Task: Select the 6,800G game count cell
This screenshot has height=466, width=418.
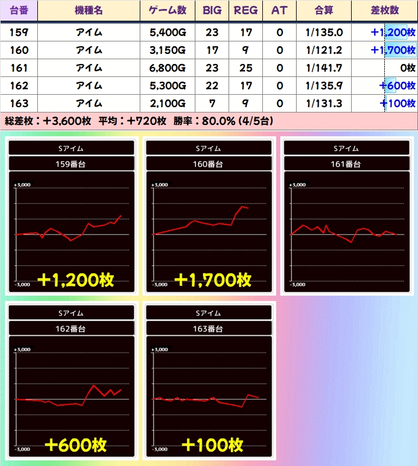Action: coord(168,68)
